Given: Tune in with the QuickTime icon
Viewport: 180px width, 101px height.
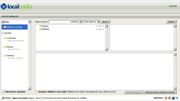Looking at the screenshot, I should 177,98.
